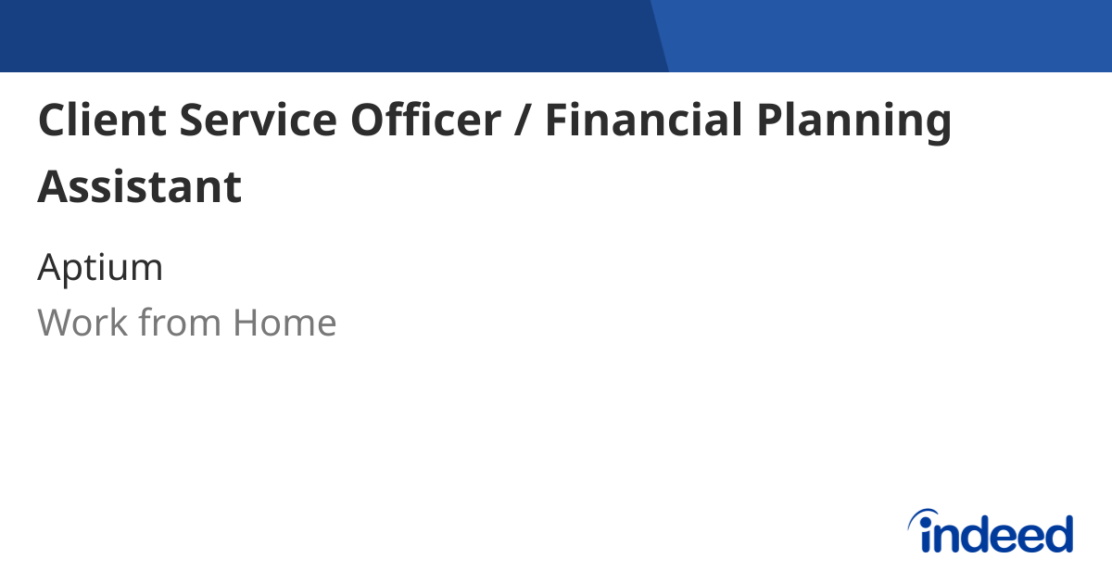The height and width of the screenshot is (584, 1112).
Task: Click the Indeed logo
Action: (x=990, y=531)
